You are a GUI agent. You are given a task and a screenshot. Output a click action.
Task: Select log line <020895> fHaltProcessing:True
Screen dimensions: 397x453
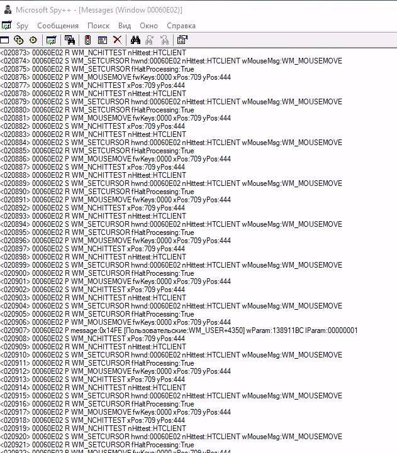(98, 232)
